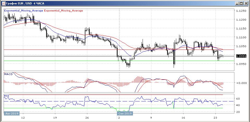Click the Сен 2019 month marker
Screen dimensions: 250x122
[x=124, y=114]
